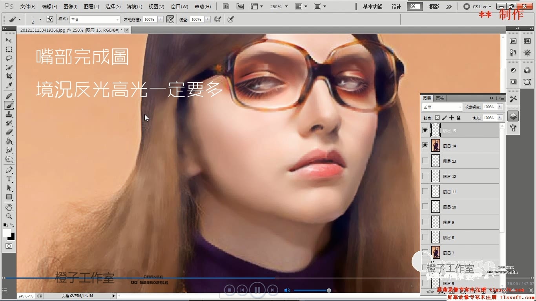Click the foreground color swatch
The width and height of the screenshot is (536, 301).
point(7,233)
